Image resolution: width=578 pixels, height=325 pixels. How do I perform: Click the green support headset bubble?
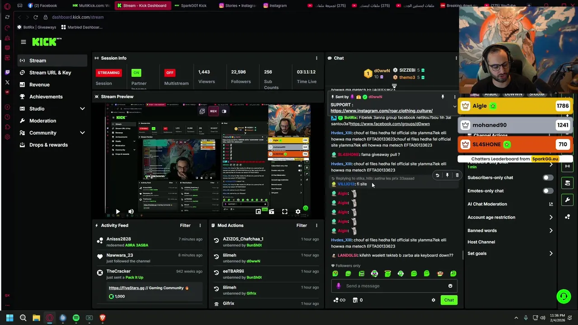tap(564, 297)
